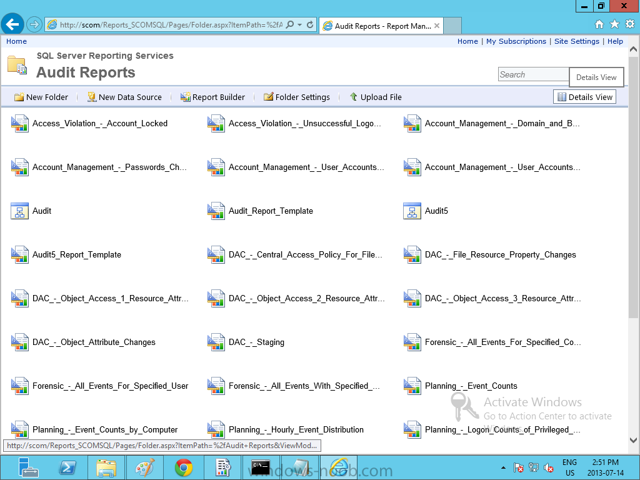Open the DAC_-_Staging report icon
This screenshot has width=640, height=480.
[x=216, y=342]
